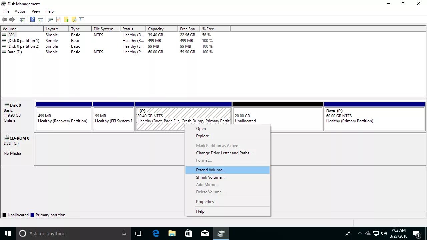Open the Store icon in the taskbar
427x240 pixels.
[188, 233]
